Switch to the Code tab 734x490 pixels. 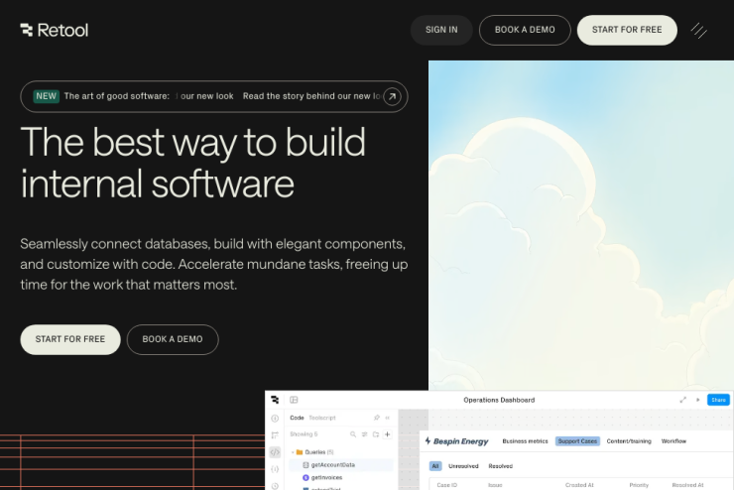pyautogui.click(x=297, y=418)
